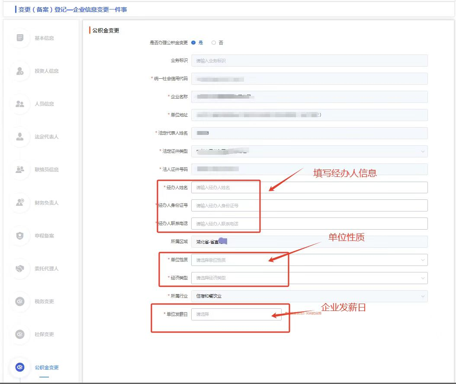Open 法定代表人 step label
The height and width of the screenshot is (384, 456).
pos(47,137)
